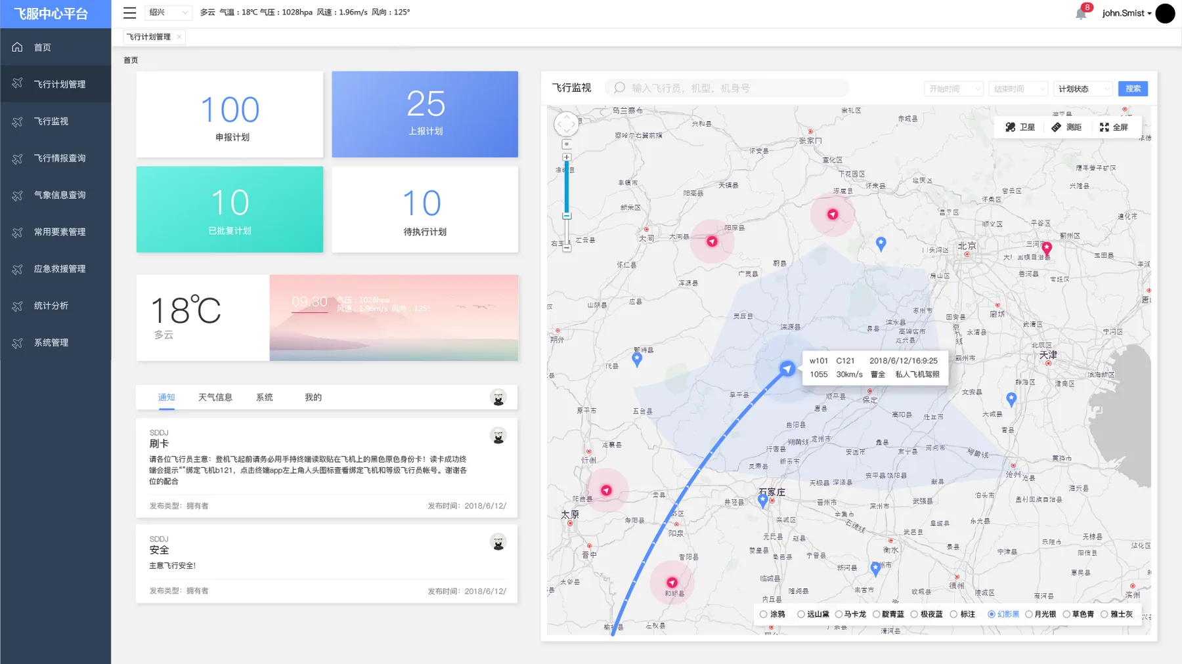
Task: Open fullscreen map mode (全屏)
Action: [1114, 127]
